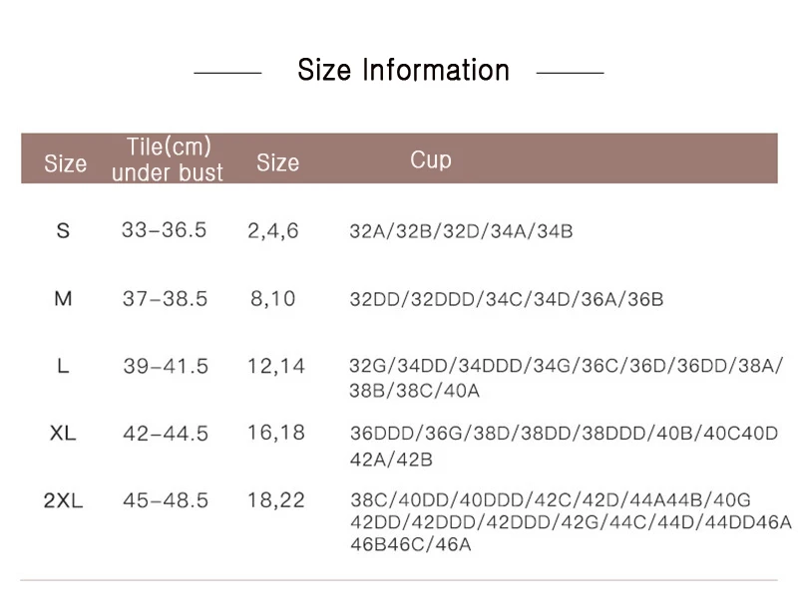This screenshot has width=798, height=614.
Task: Click the 'Size Information' heading
Action: click(403, 71)
